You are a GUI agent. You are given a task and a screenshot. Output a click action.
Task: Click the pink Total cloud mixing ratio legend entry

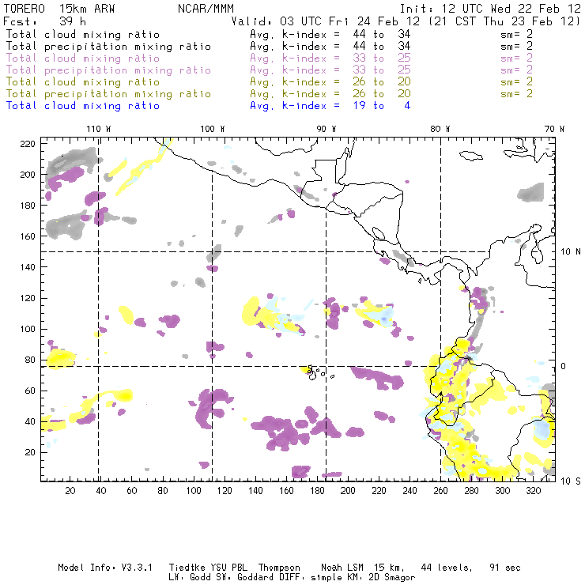click(83, 58)
